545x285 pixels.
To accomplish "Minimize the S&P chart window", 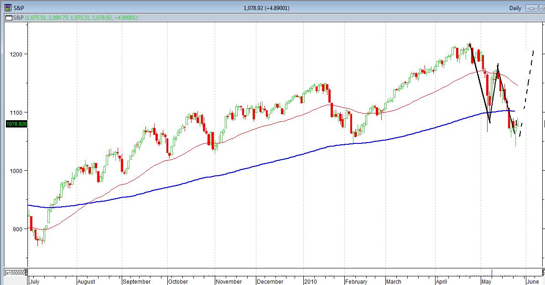I will click(x=531, y=8).
